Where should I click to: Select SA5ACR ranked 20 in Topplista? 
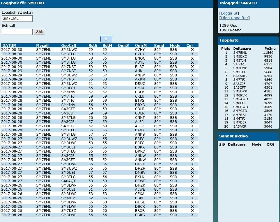pyautogui.click(x=240, y=126)
